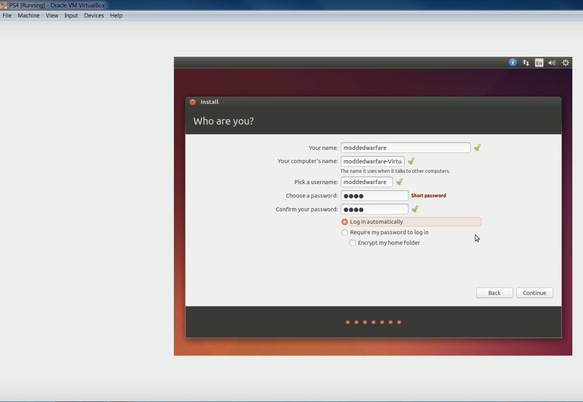Viewport: 583px width, 402px height.
Task: Open the VirtualBox File menu
Action: pos(7,15)
